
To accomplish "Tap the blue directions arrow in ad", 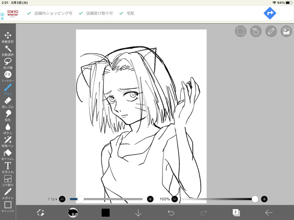I will (x=270, y=13).
